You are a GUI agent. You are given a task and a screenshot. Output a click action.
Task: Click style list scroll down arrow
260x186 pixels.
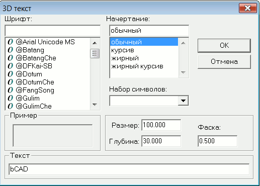(x=184, y=72)
